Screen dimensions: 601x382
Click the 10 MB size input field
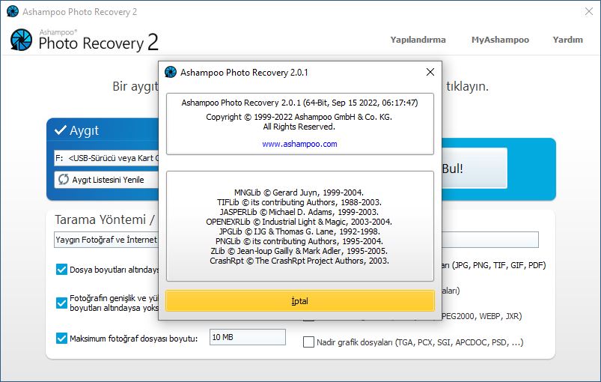coord(248,337)
